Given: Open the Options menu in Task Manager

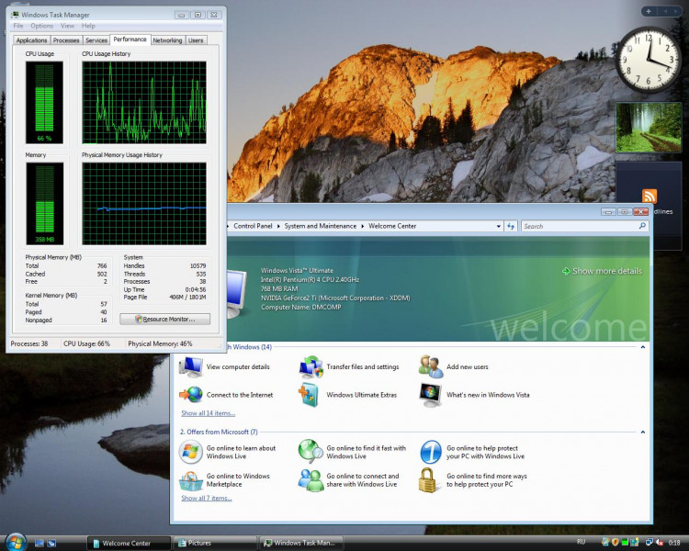Looking at the screenshot, I should click(x=41, y=26).
